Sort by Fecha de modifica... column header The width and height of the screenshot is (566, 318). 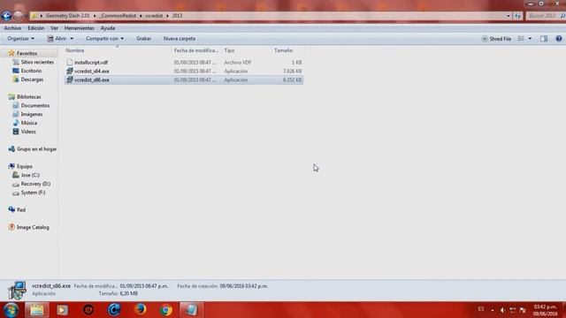[196, 50]
